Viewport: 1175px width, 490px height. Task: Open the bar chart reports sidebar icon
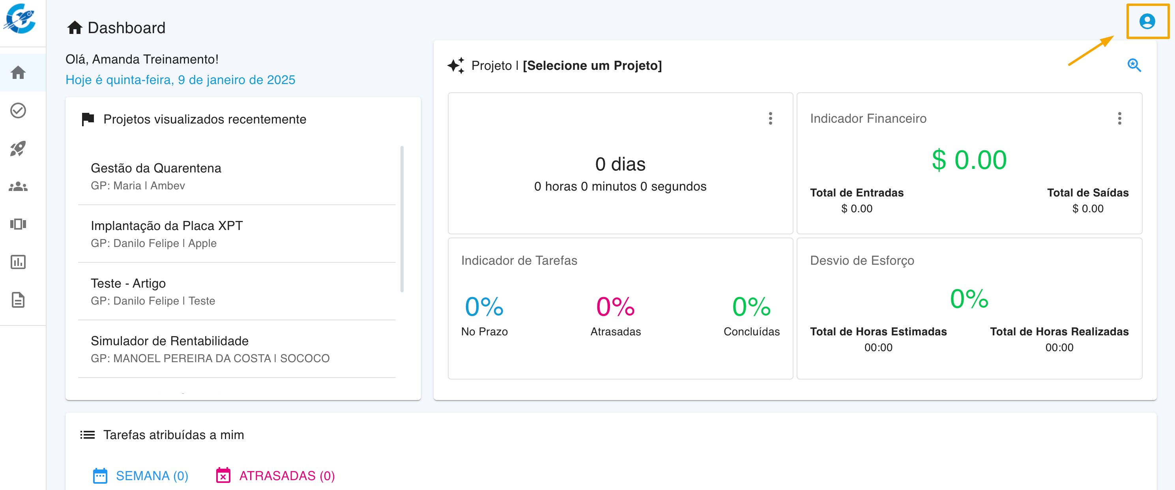pyautogui.click(x=18, y=262)
